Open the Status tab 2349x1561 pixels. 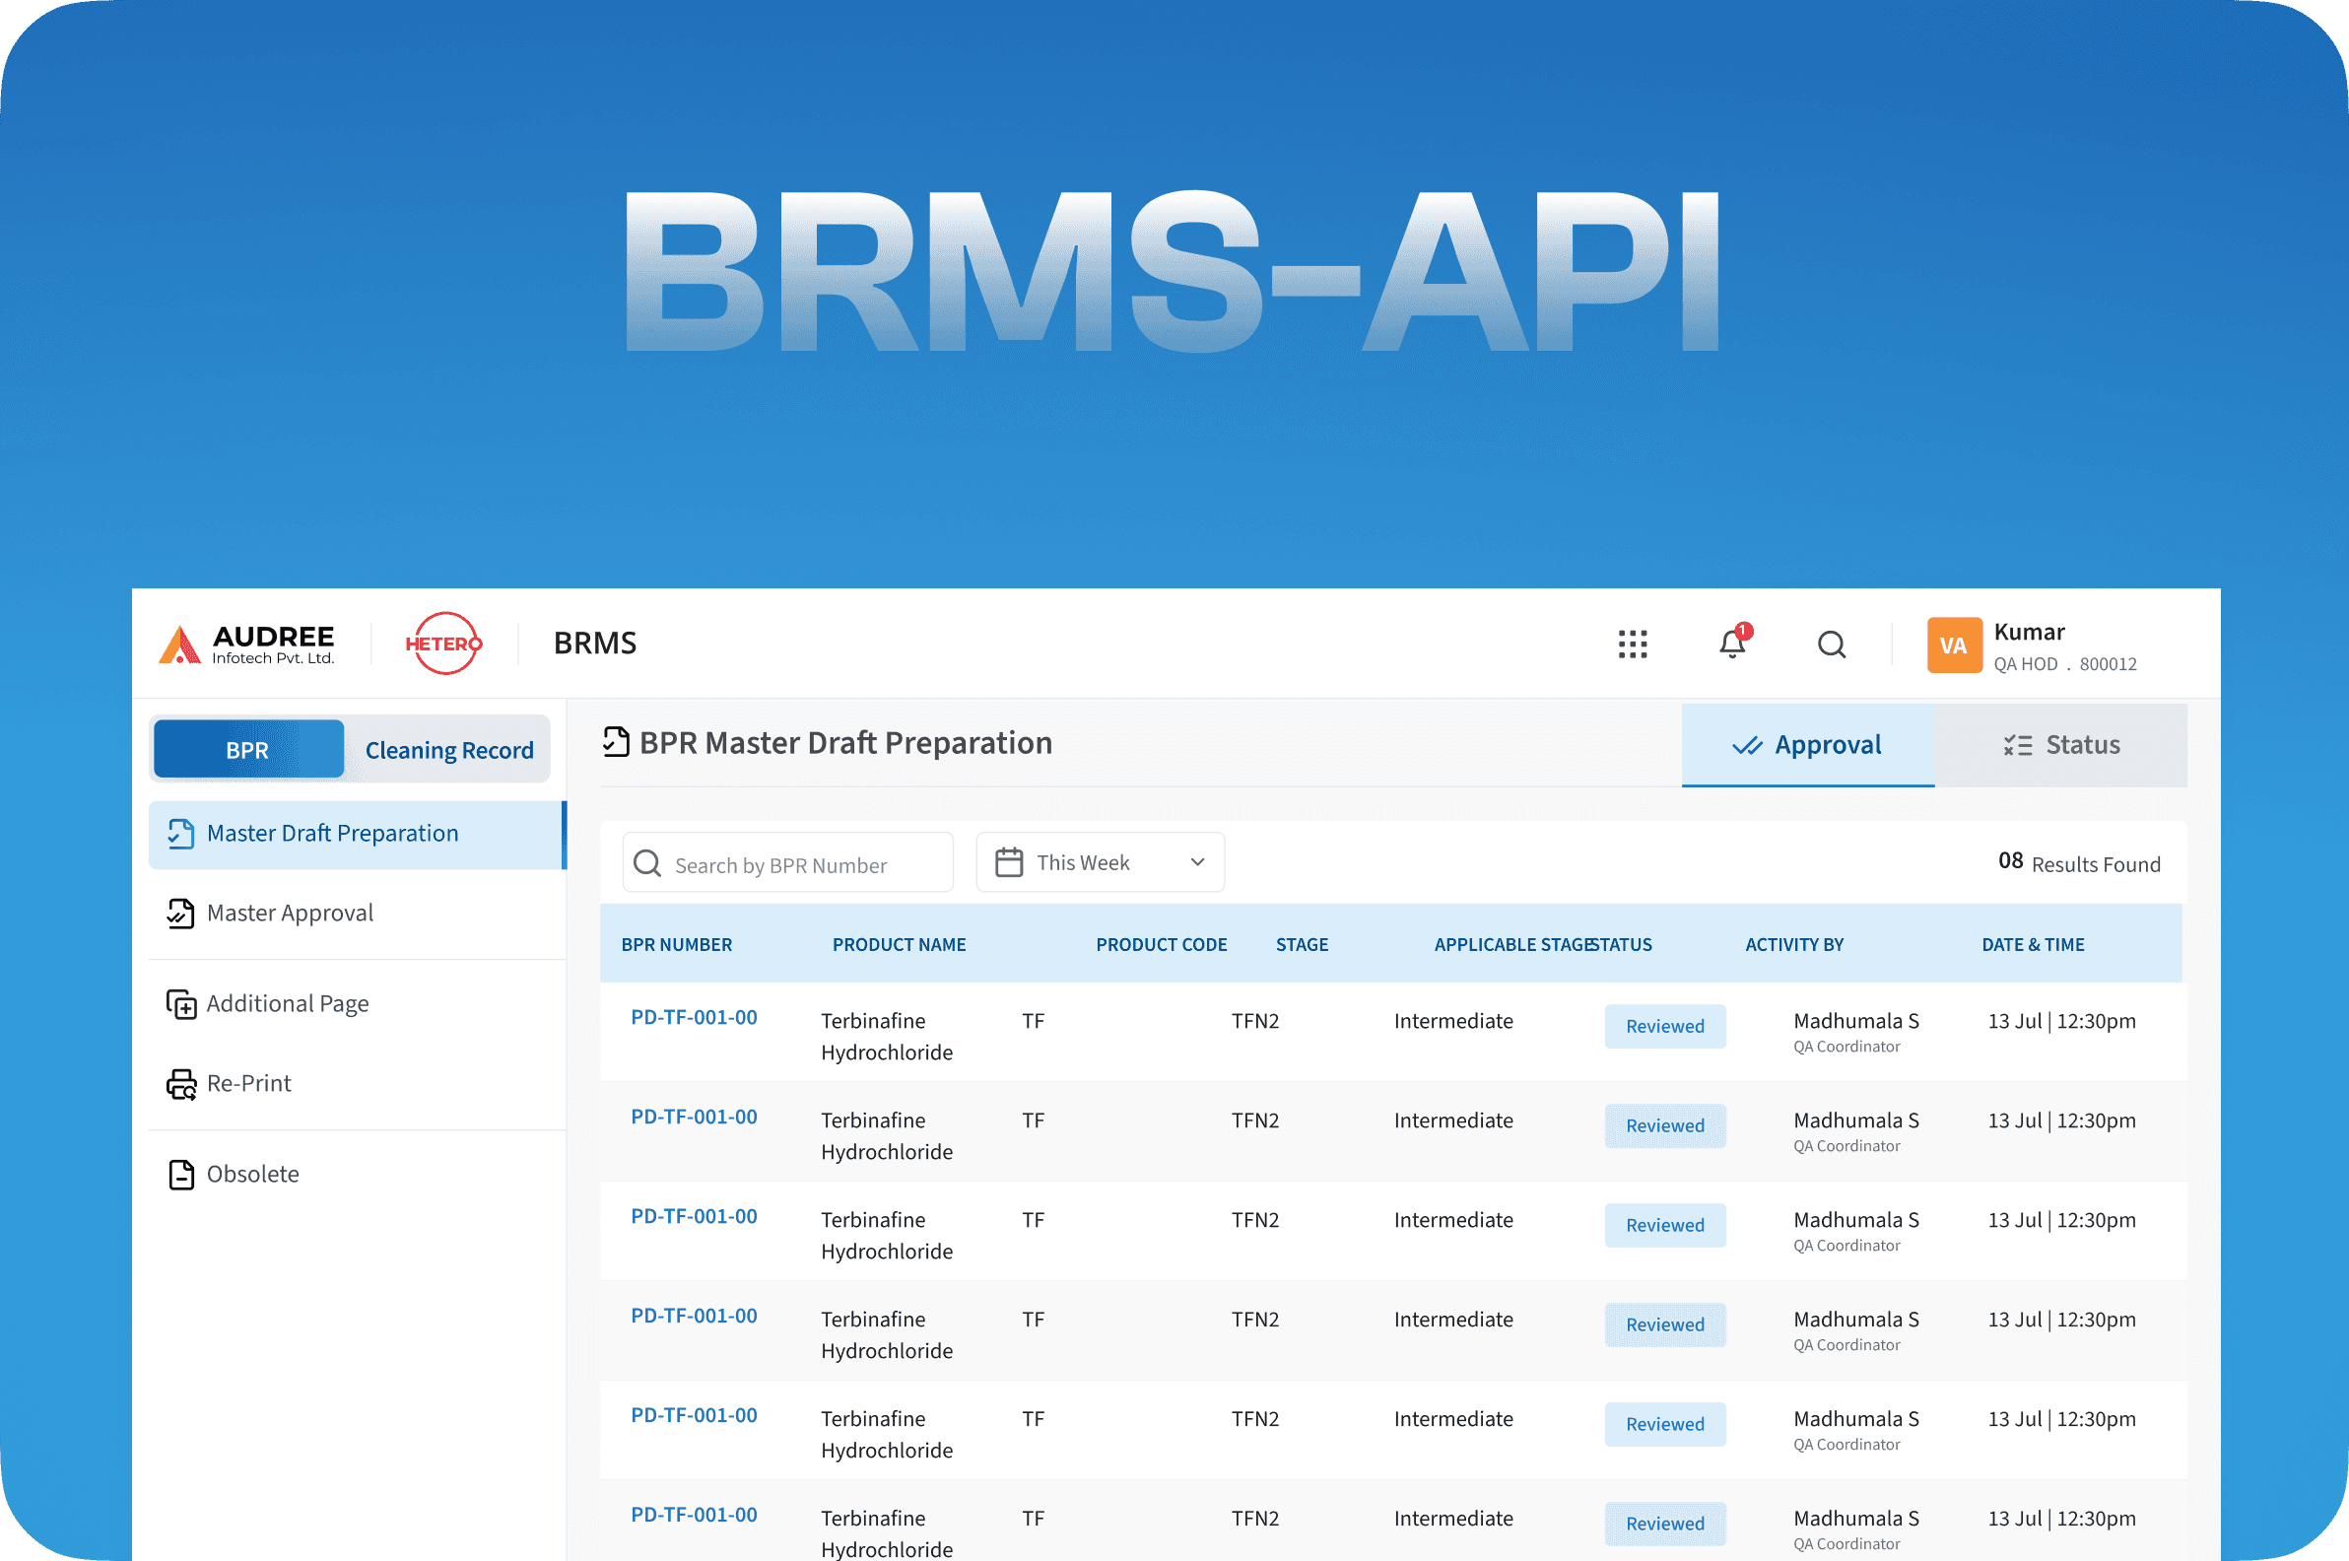point(2061,745)
